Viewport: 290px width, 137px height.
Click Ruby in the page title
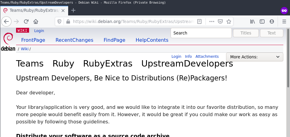[x=63, y=64]
